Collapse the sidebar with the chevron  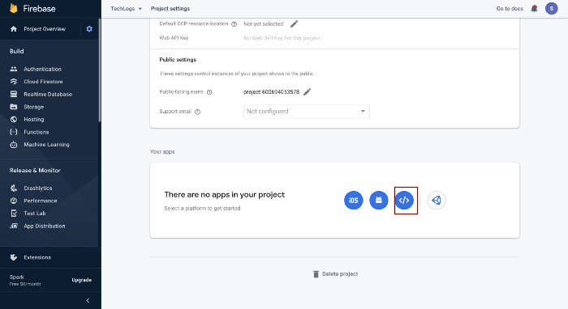(x=88, y=300)
